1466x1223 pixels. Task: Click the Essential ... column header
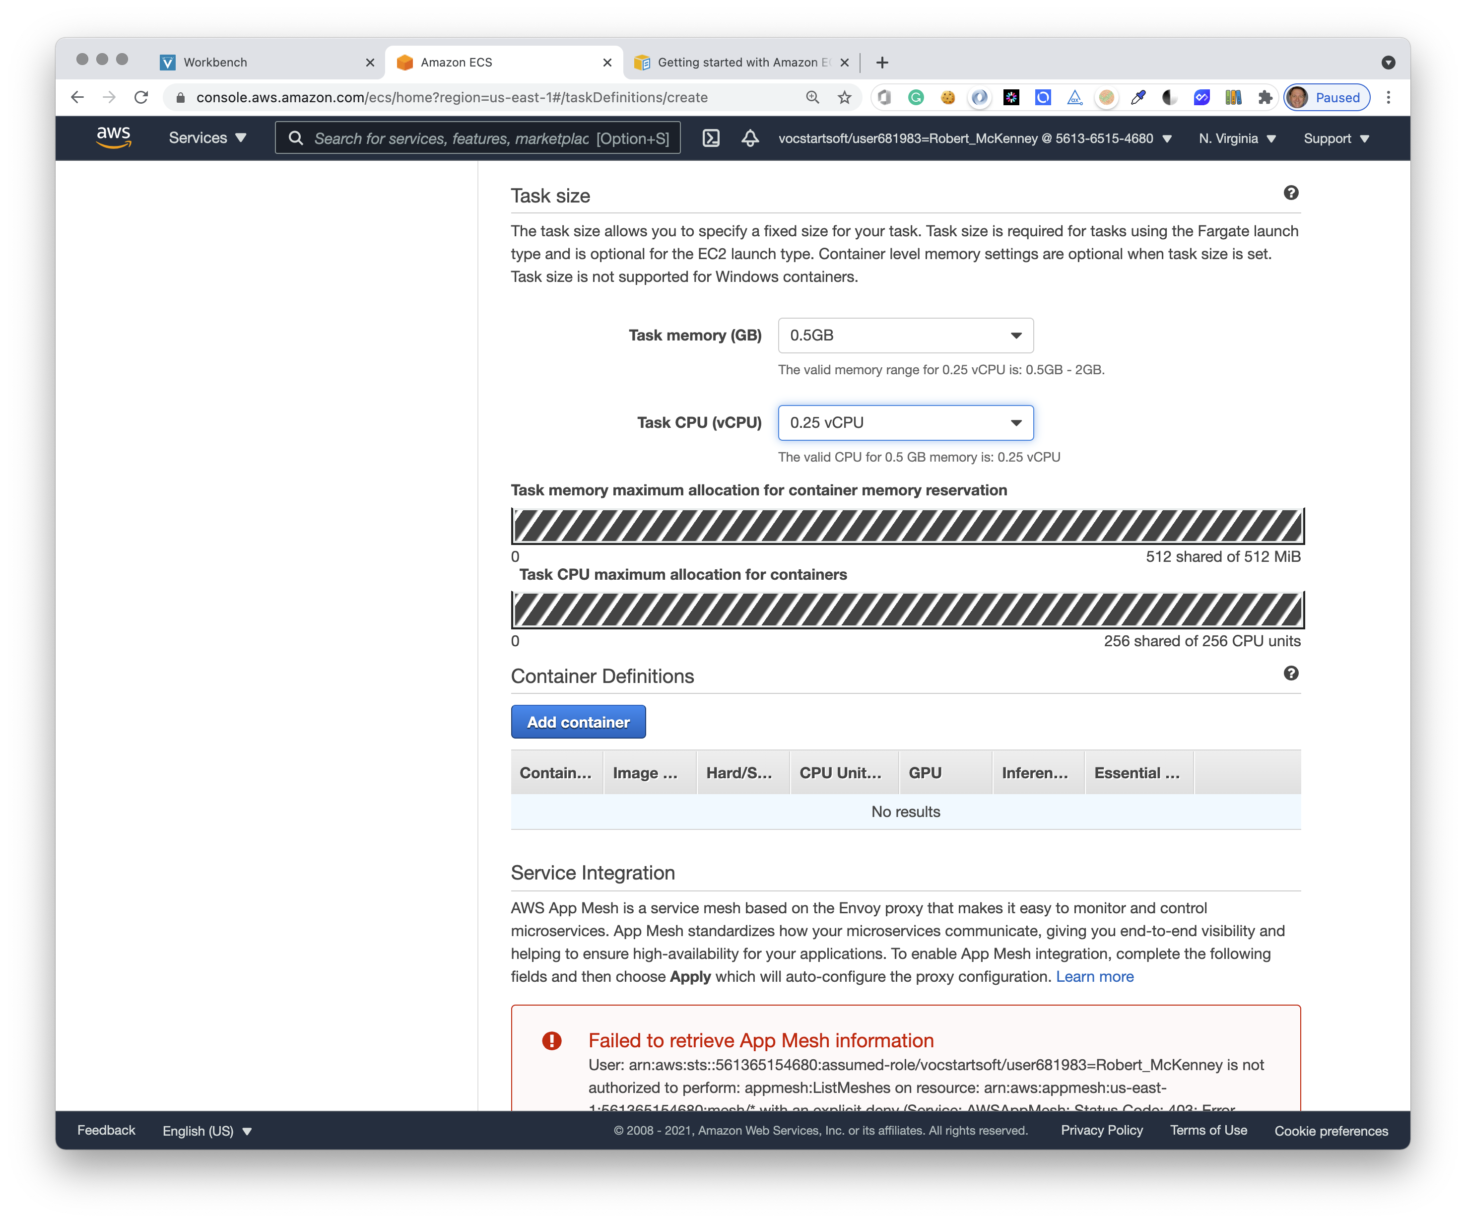coord(1139,773)
